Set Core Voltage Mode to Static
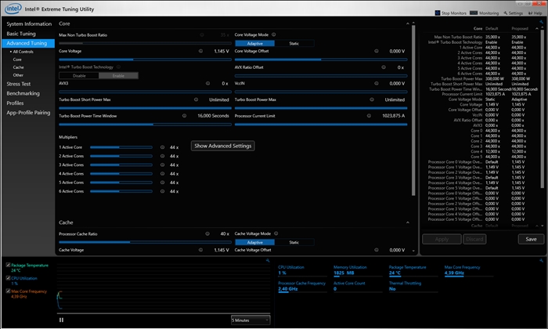This screenshot has height=329, width=548. click(x=294, y=43)
